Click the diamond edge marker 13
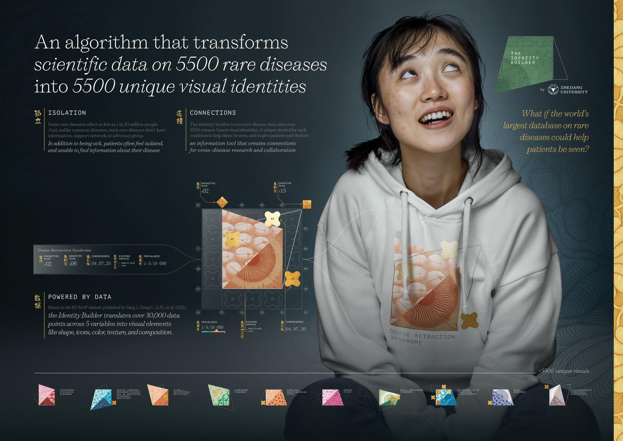The height and width of the screenshot is (441, 623). point(262,312)
